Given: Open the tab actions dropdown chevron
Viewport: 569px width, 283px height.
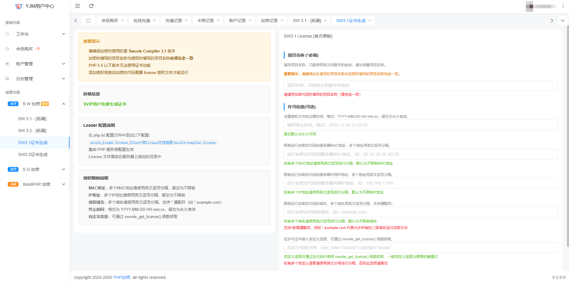Looking at the screenshot, I should coord(562,21).
